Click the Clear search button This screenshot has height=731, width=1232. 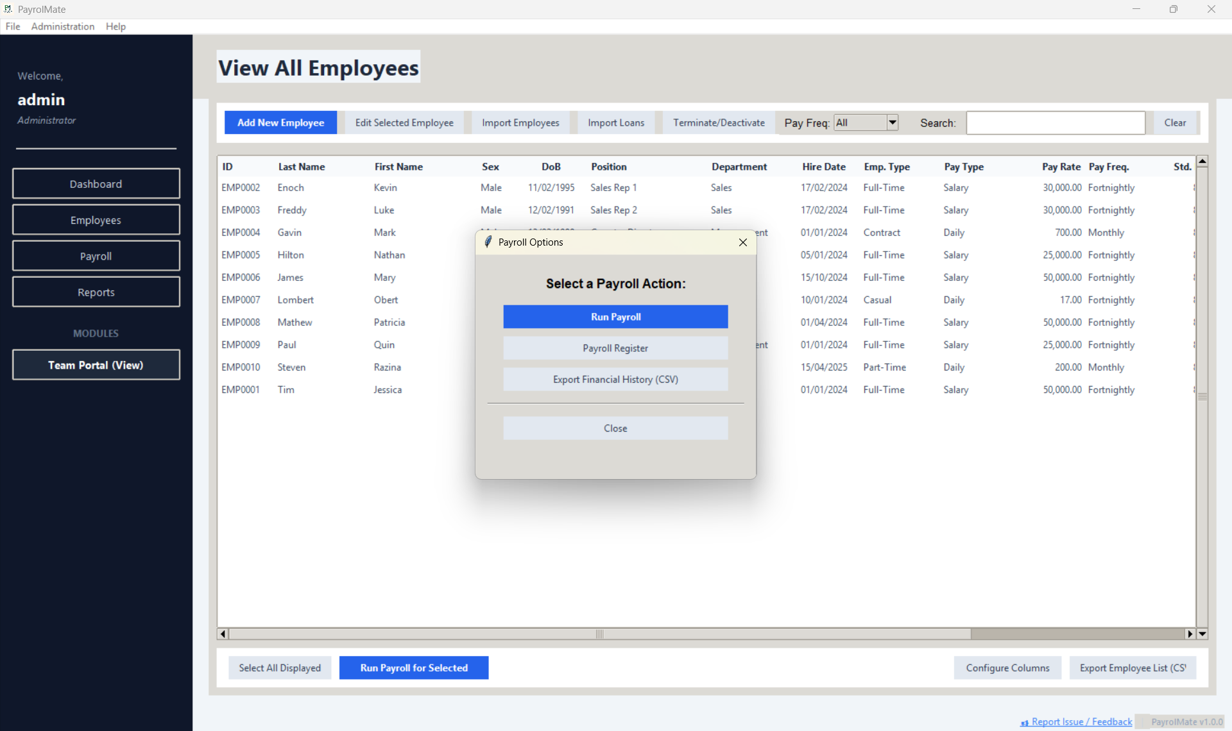tap(1176, 122)
